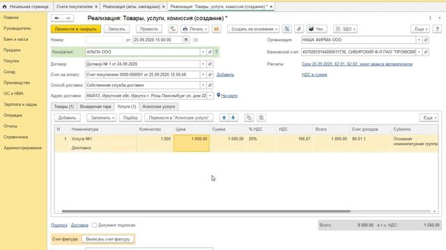Open the Контрагент АЛЬПА ООО card icon

click(x=210, y=52)
